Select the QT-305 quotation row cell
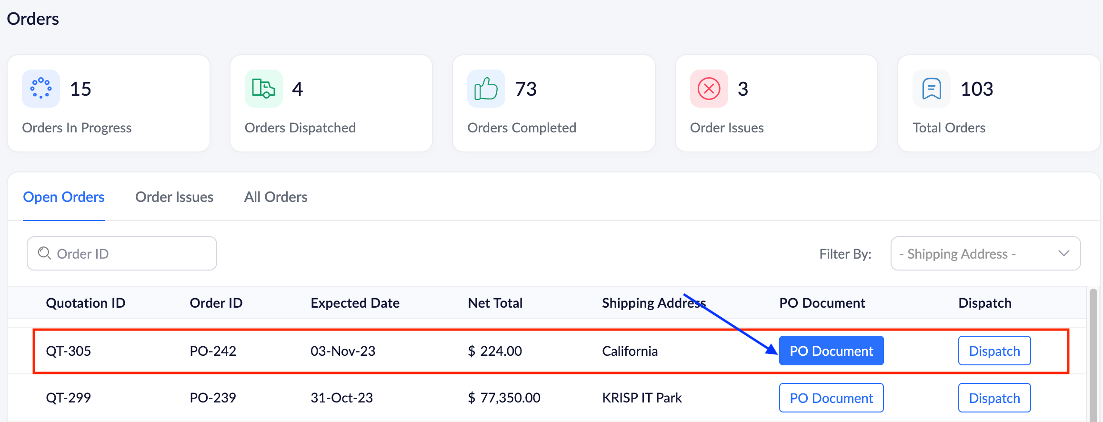 click(x=69, y=351)
